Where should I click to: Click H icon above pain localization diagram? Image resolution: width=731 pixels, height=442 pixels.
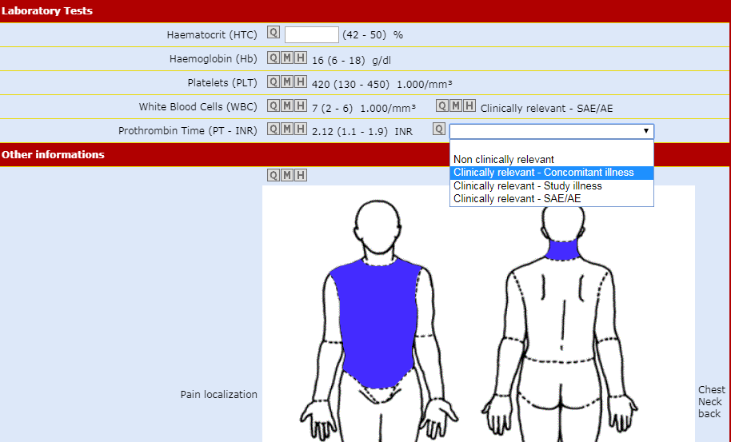[301, 175]
